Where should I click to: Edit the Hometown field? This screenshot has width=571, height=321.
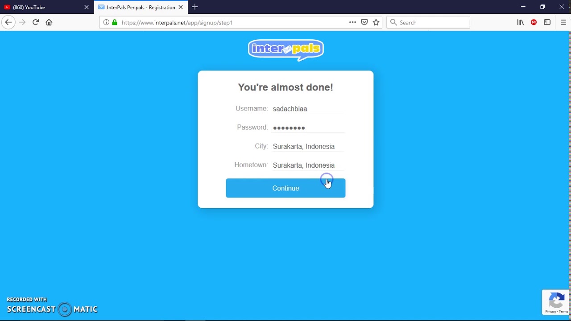[308, 165]
